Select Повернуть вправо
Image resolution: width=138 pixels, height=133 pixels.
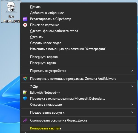pyautogui.click(x=78, y=57)
